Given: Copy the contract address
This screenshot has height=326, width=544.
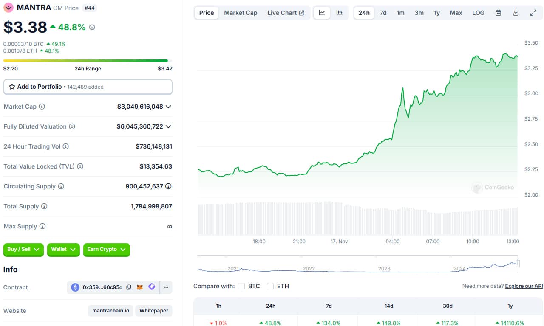Looking at the screenshot, I should click(129, 287).
